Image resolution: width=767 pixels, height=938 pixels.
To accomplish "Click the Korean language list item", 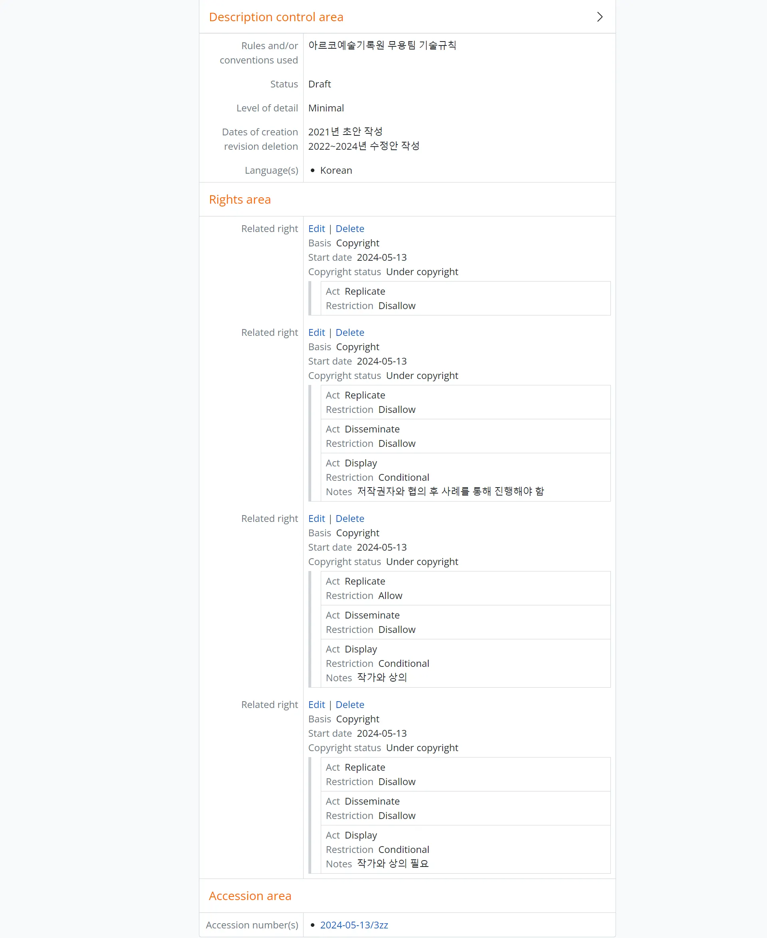I will coord(336,171).
